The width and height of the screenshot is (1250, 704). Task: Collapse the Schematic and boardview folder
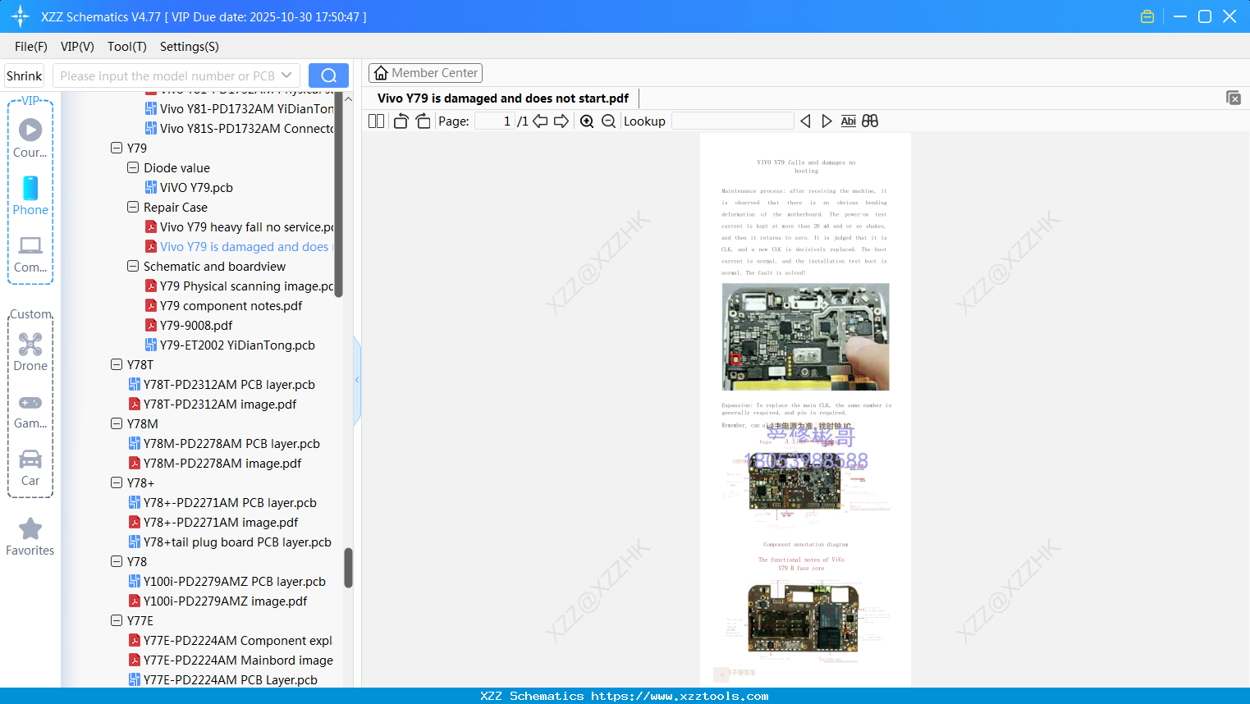click(x=133, y=267)
